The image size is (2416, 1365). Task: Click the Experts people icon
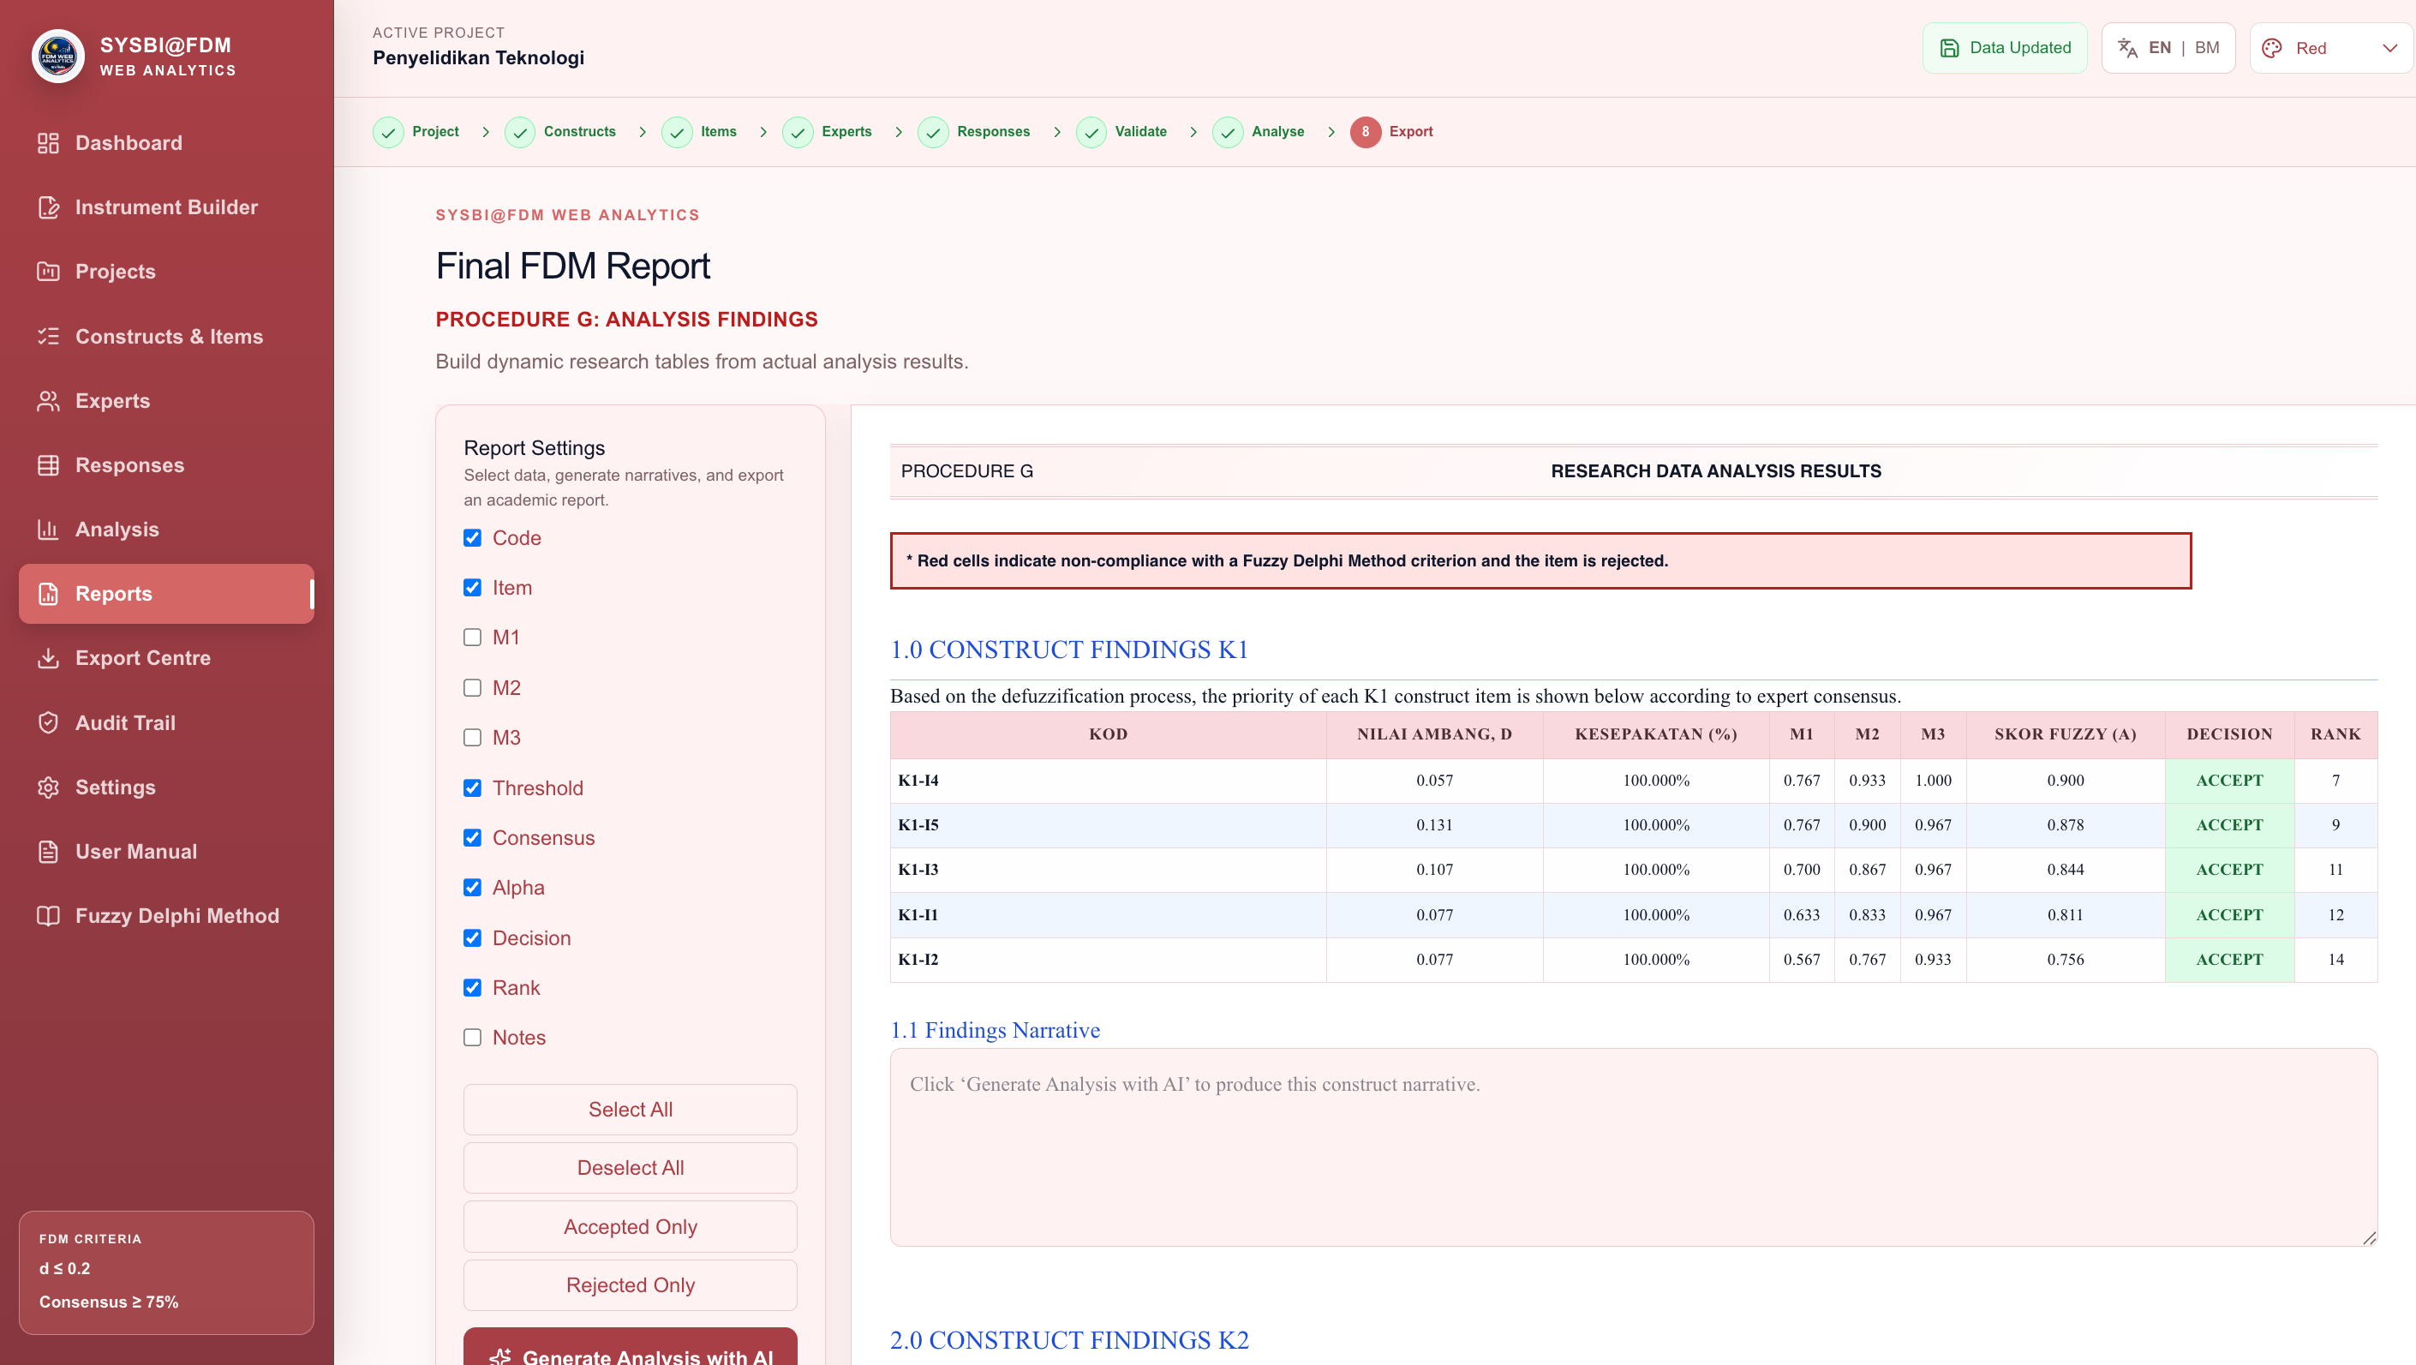point(48,400)
